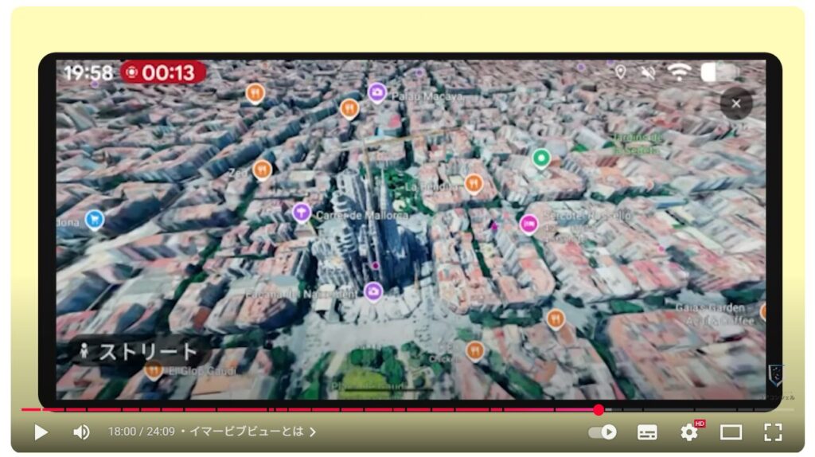
Task: Enter full screen mode
Action: (773, 432)
